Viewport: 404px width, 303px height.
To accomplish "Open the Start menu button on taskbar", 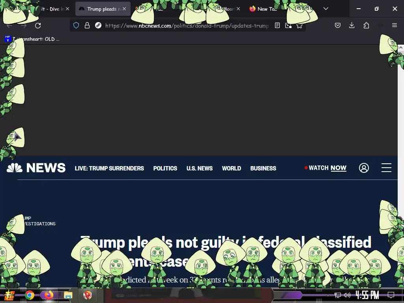I will pos(9,295).
